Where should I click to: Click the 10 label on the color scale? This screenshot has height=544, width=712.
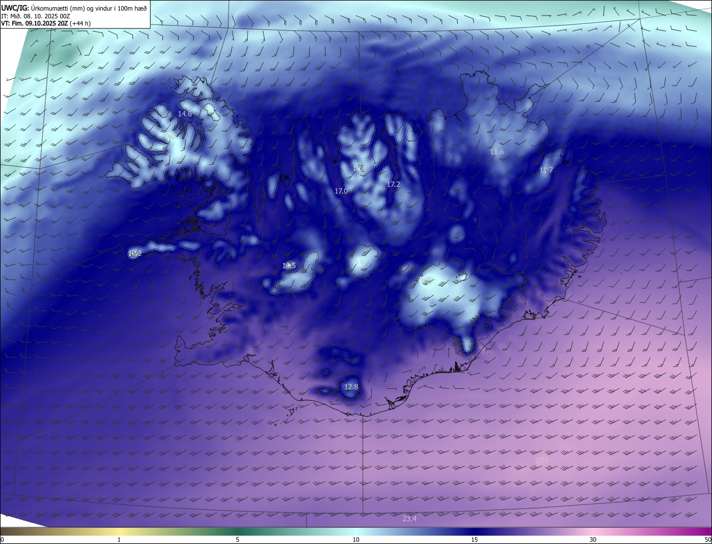pyautogui.click(x=356, y=540)
